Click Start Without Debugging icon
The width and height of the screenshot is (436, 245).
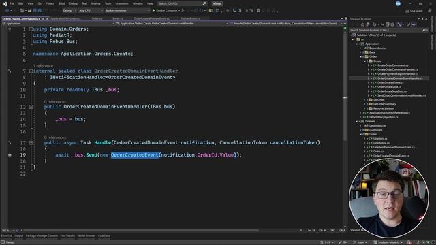coord(183,11)
